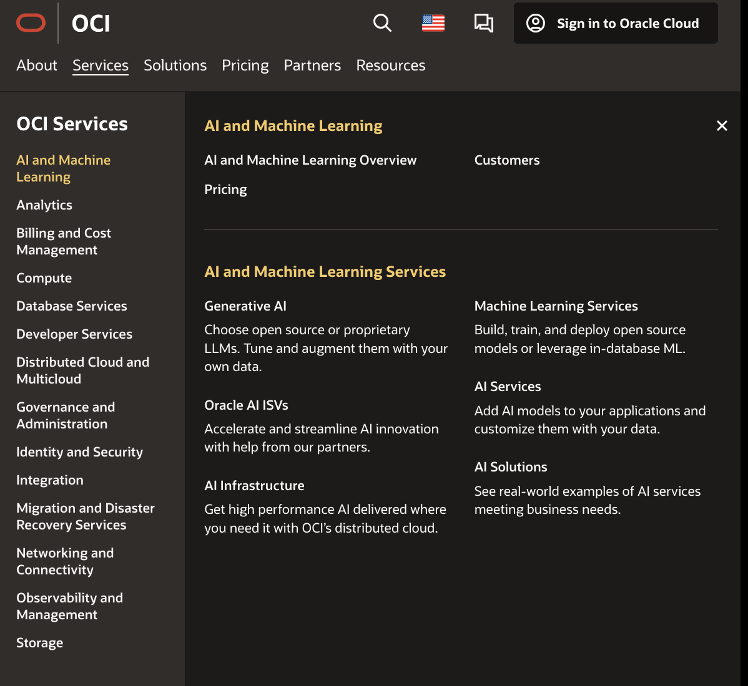Click the OCI Services sidebar heading
The image size is (748, 686).
coord(72,124)
